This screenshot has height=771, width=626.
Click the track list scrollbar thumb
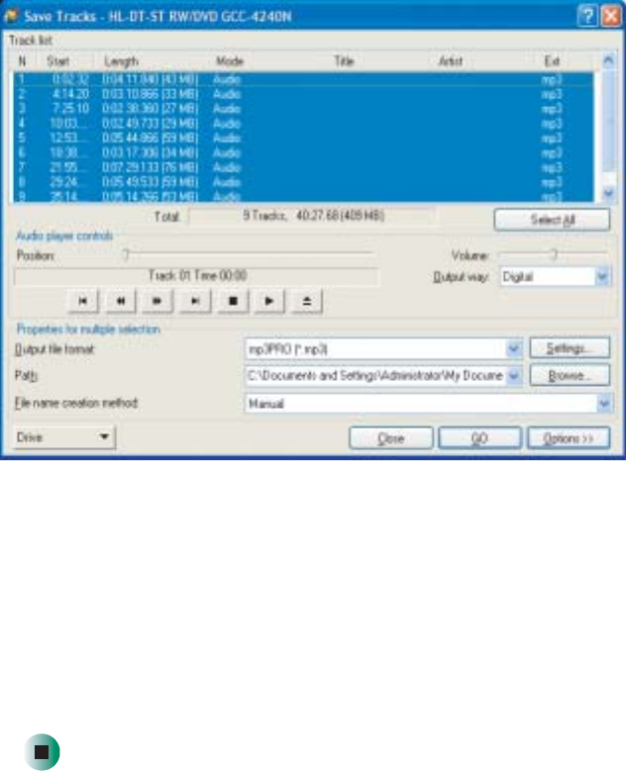coord(609,122)
